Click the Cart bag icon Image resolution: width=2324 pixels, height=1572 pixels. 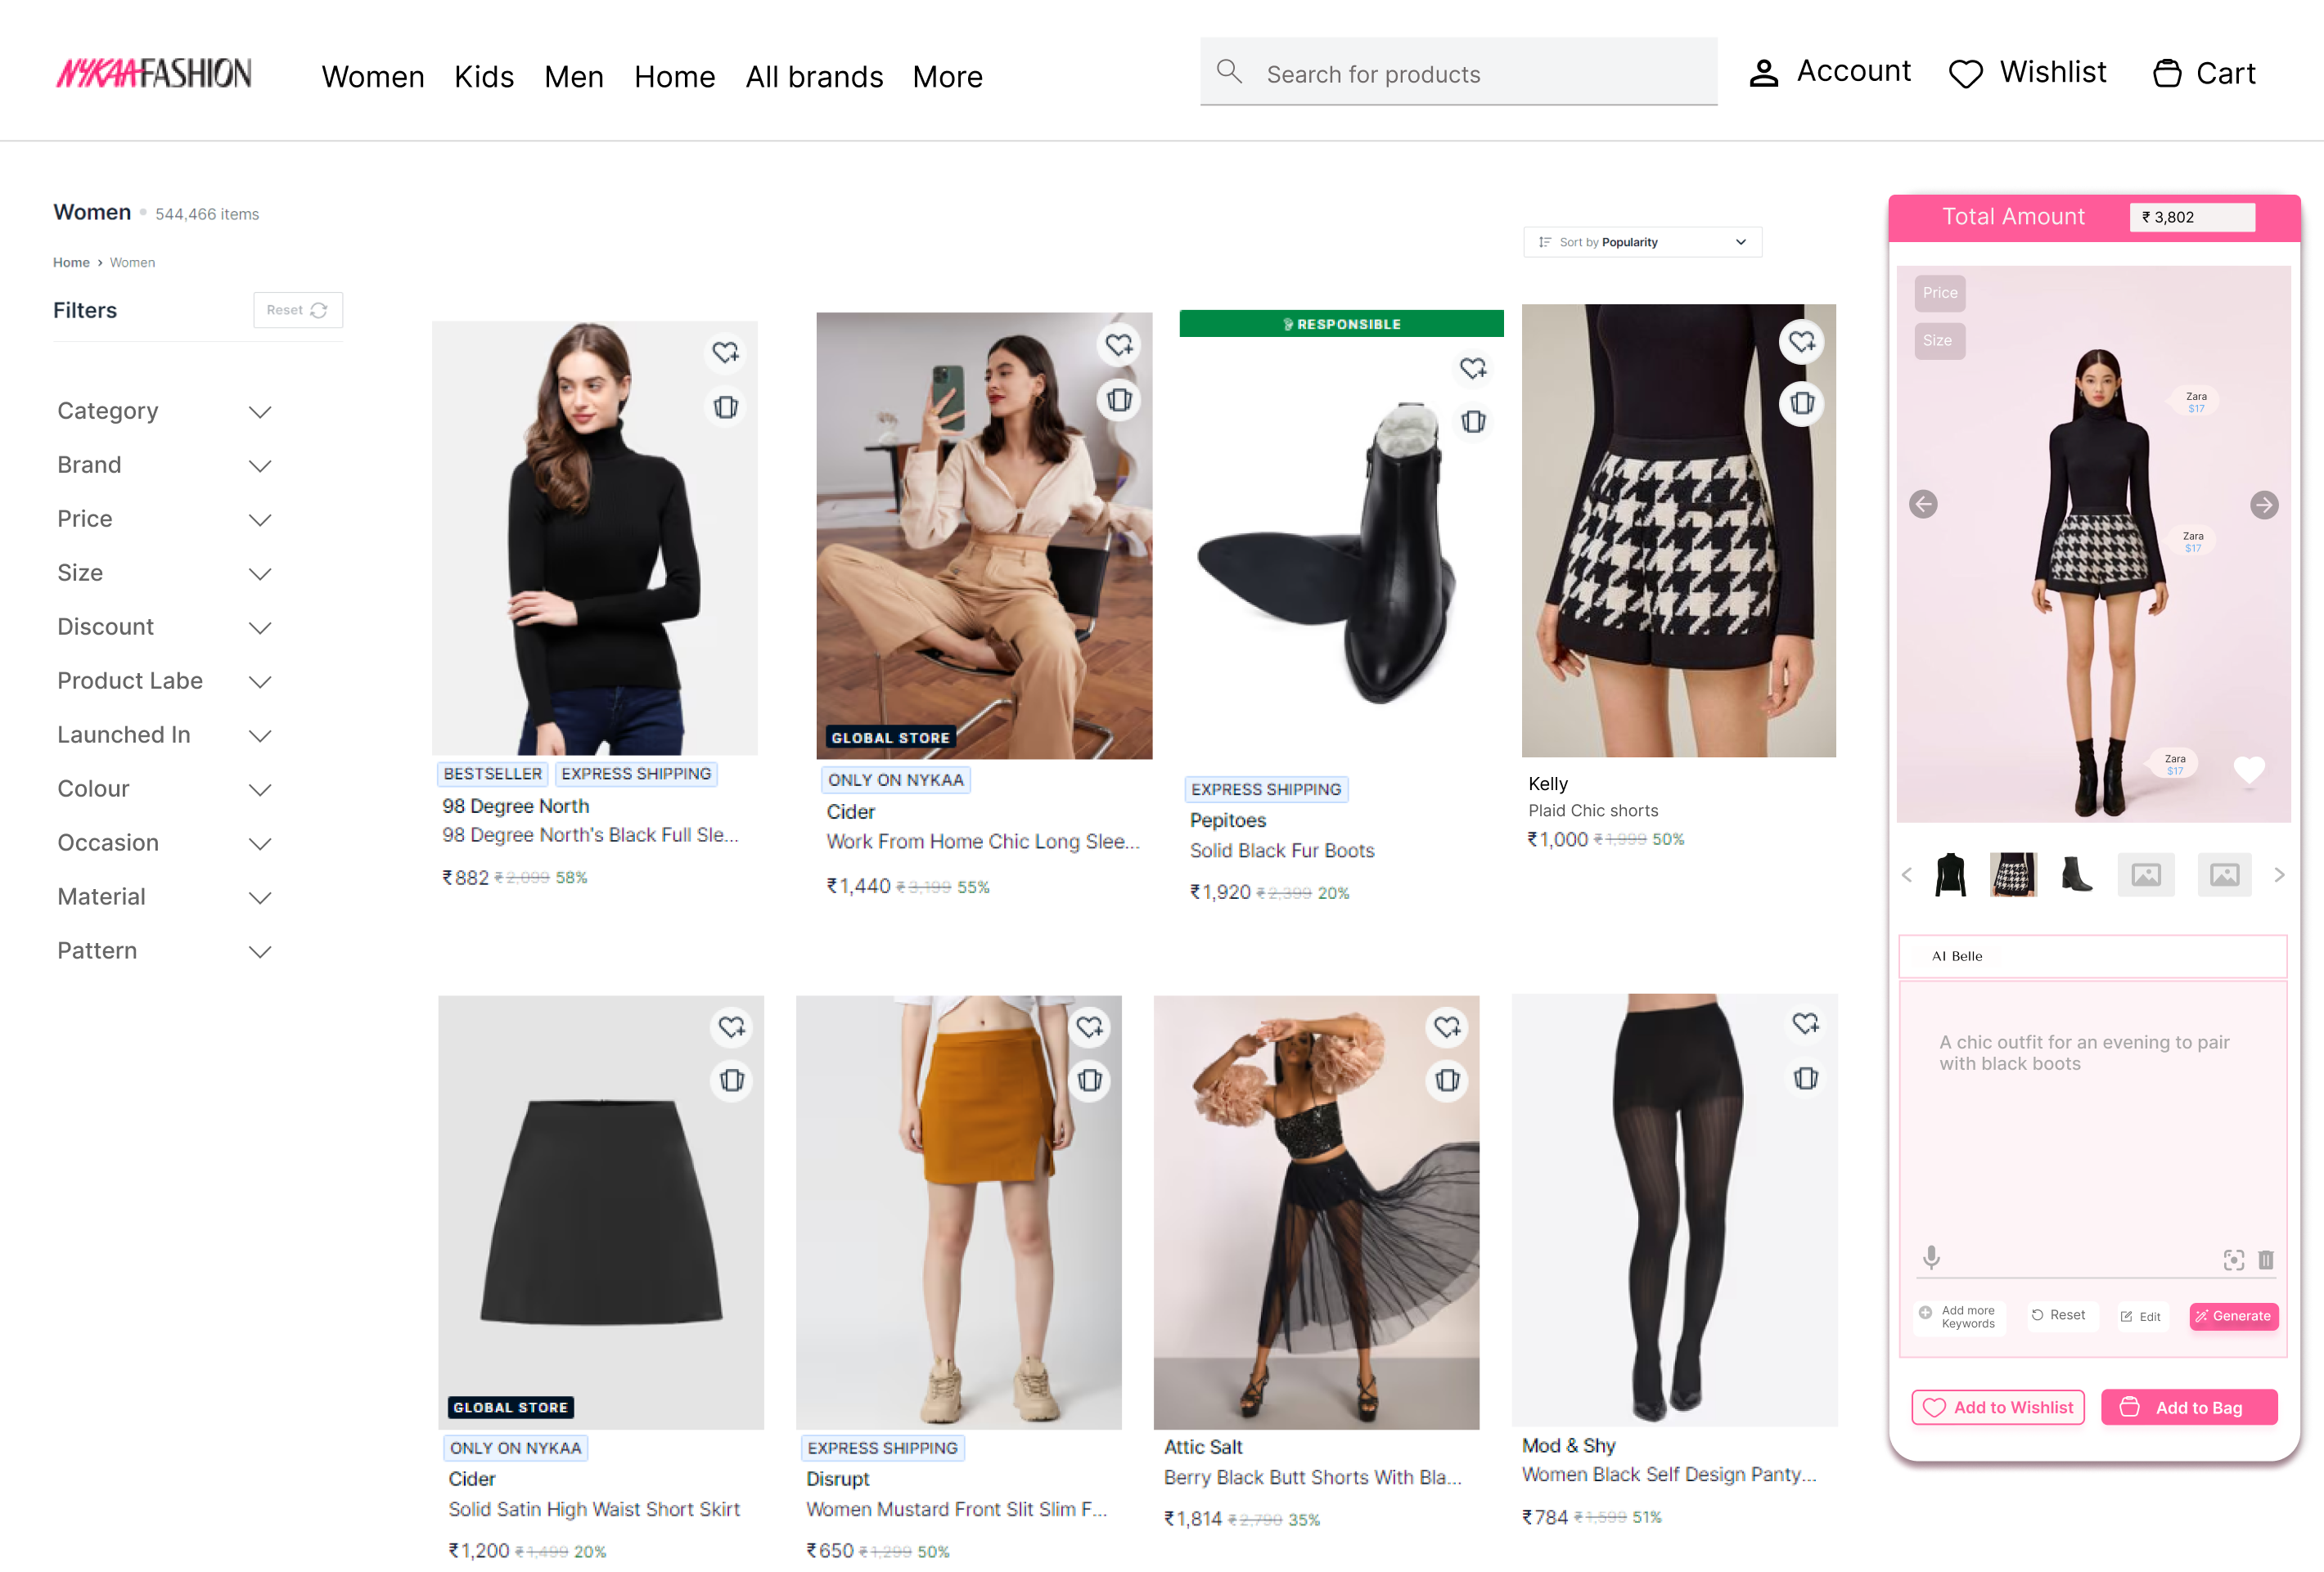click(x=2168, y=72)
